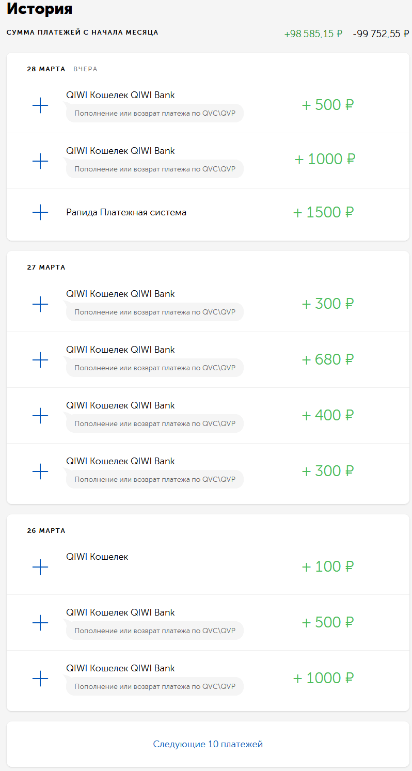Click the monthly expense total -99 752,55 ₽
Screen dimensions: 412x771
381,34
